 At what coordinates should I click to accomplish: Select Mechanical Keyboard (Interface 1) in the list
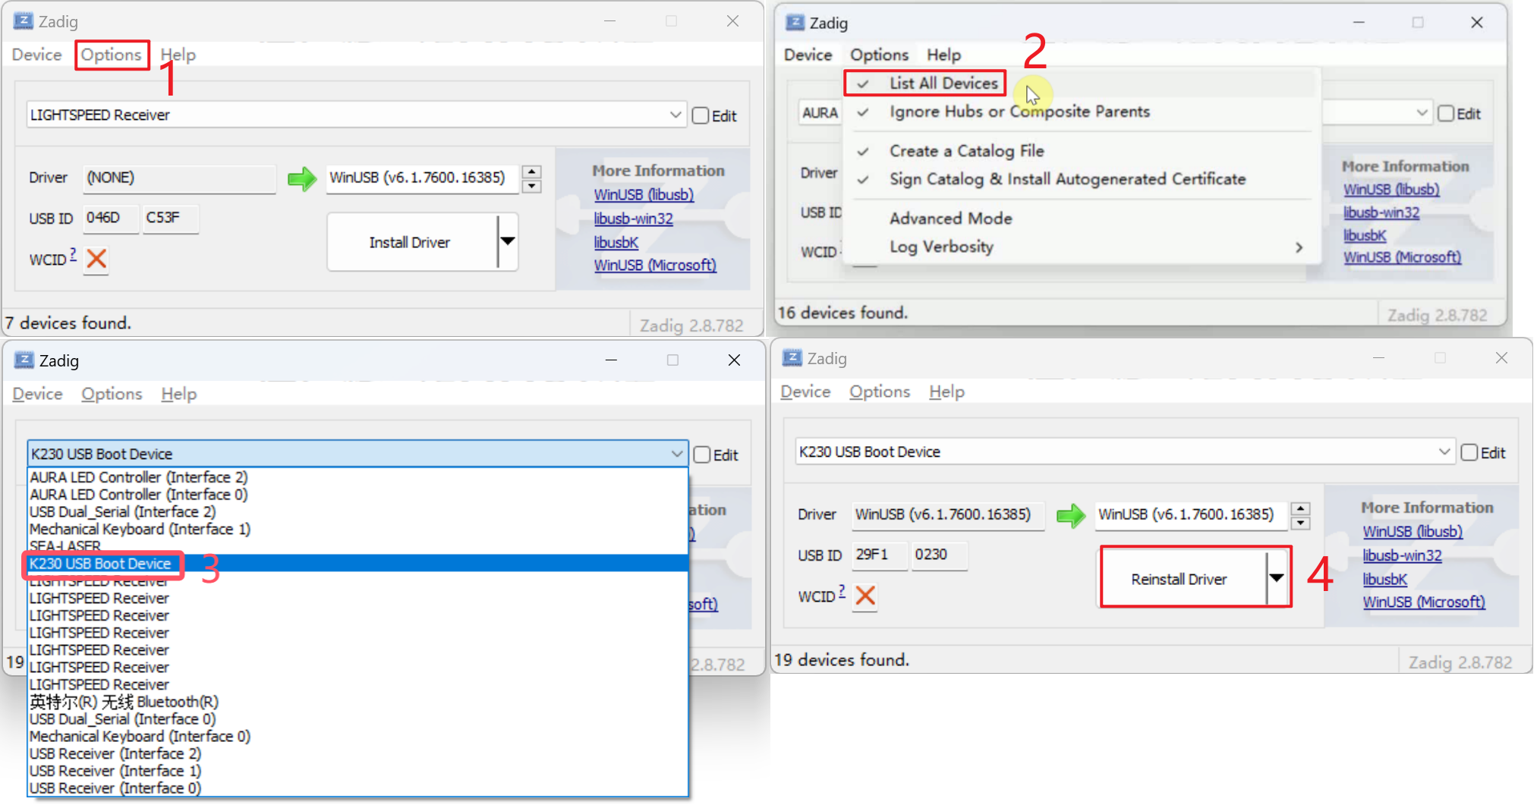(x=357, y=529)
